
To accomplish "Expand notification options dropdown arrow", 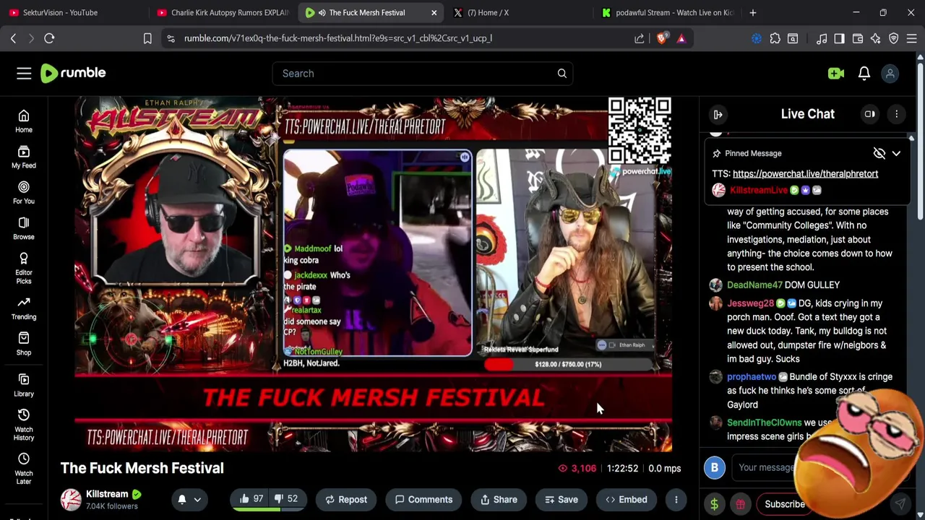I will point(197,499).
